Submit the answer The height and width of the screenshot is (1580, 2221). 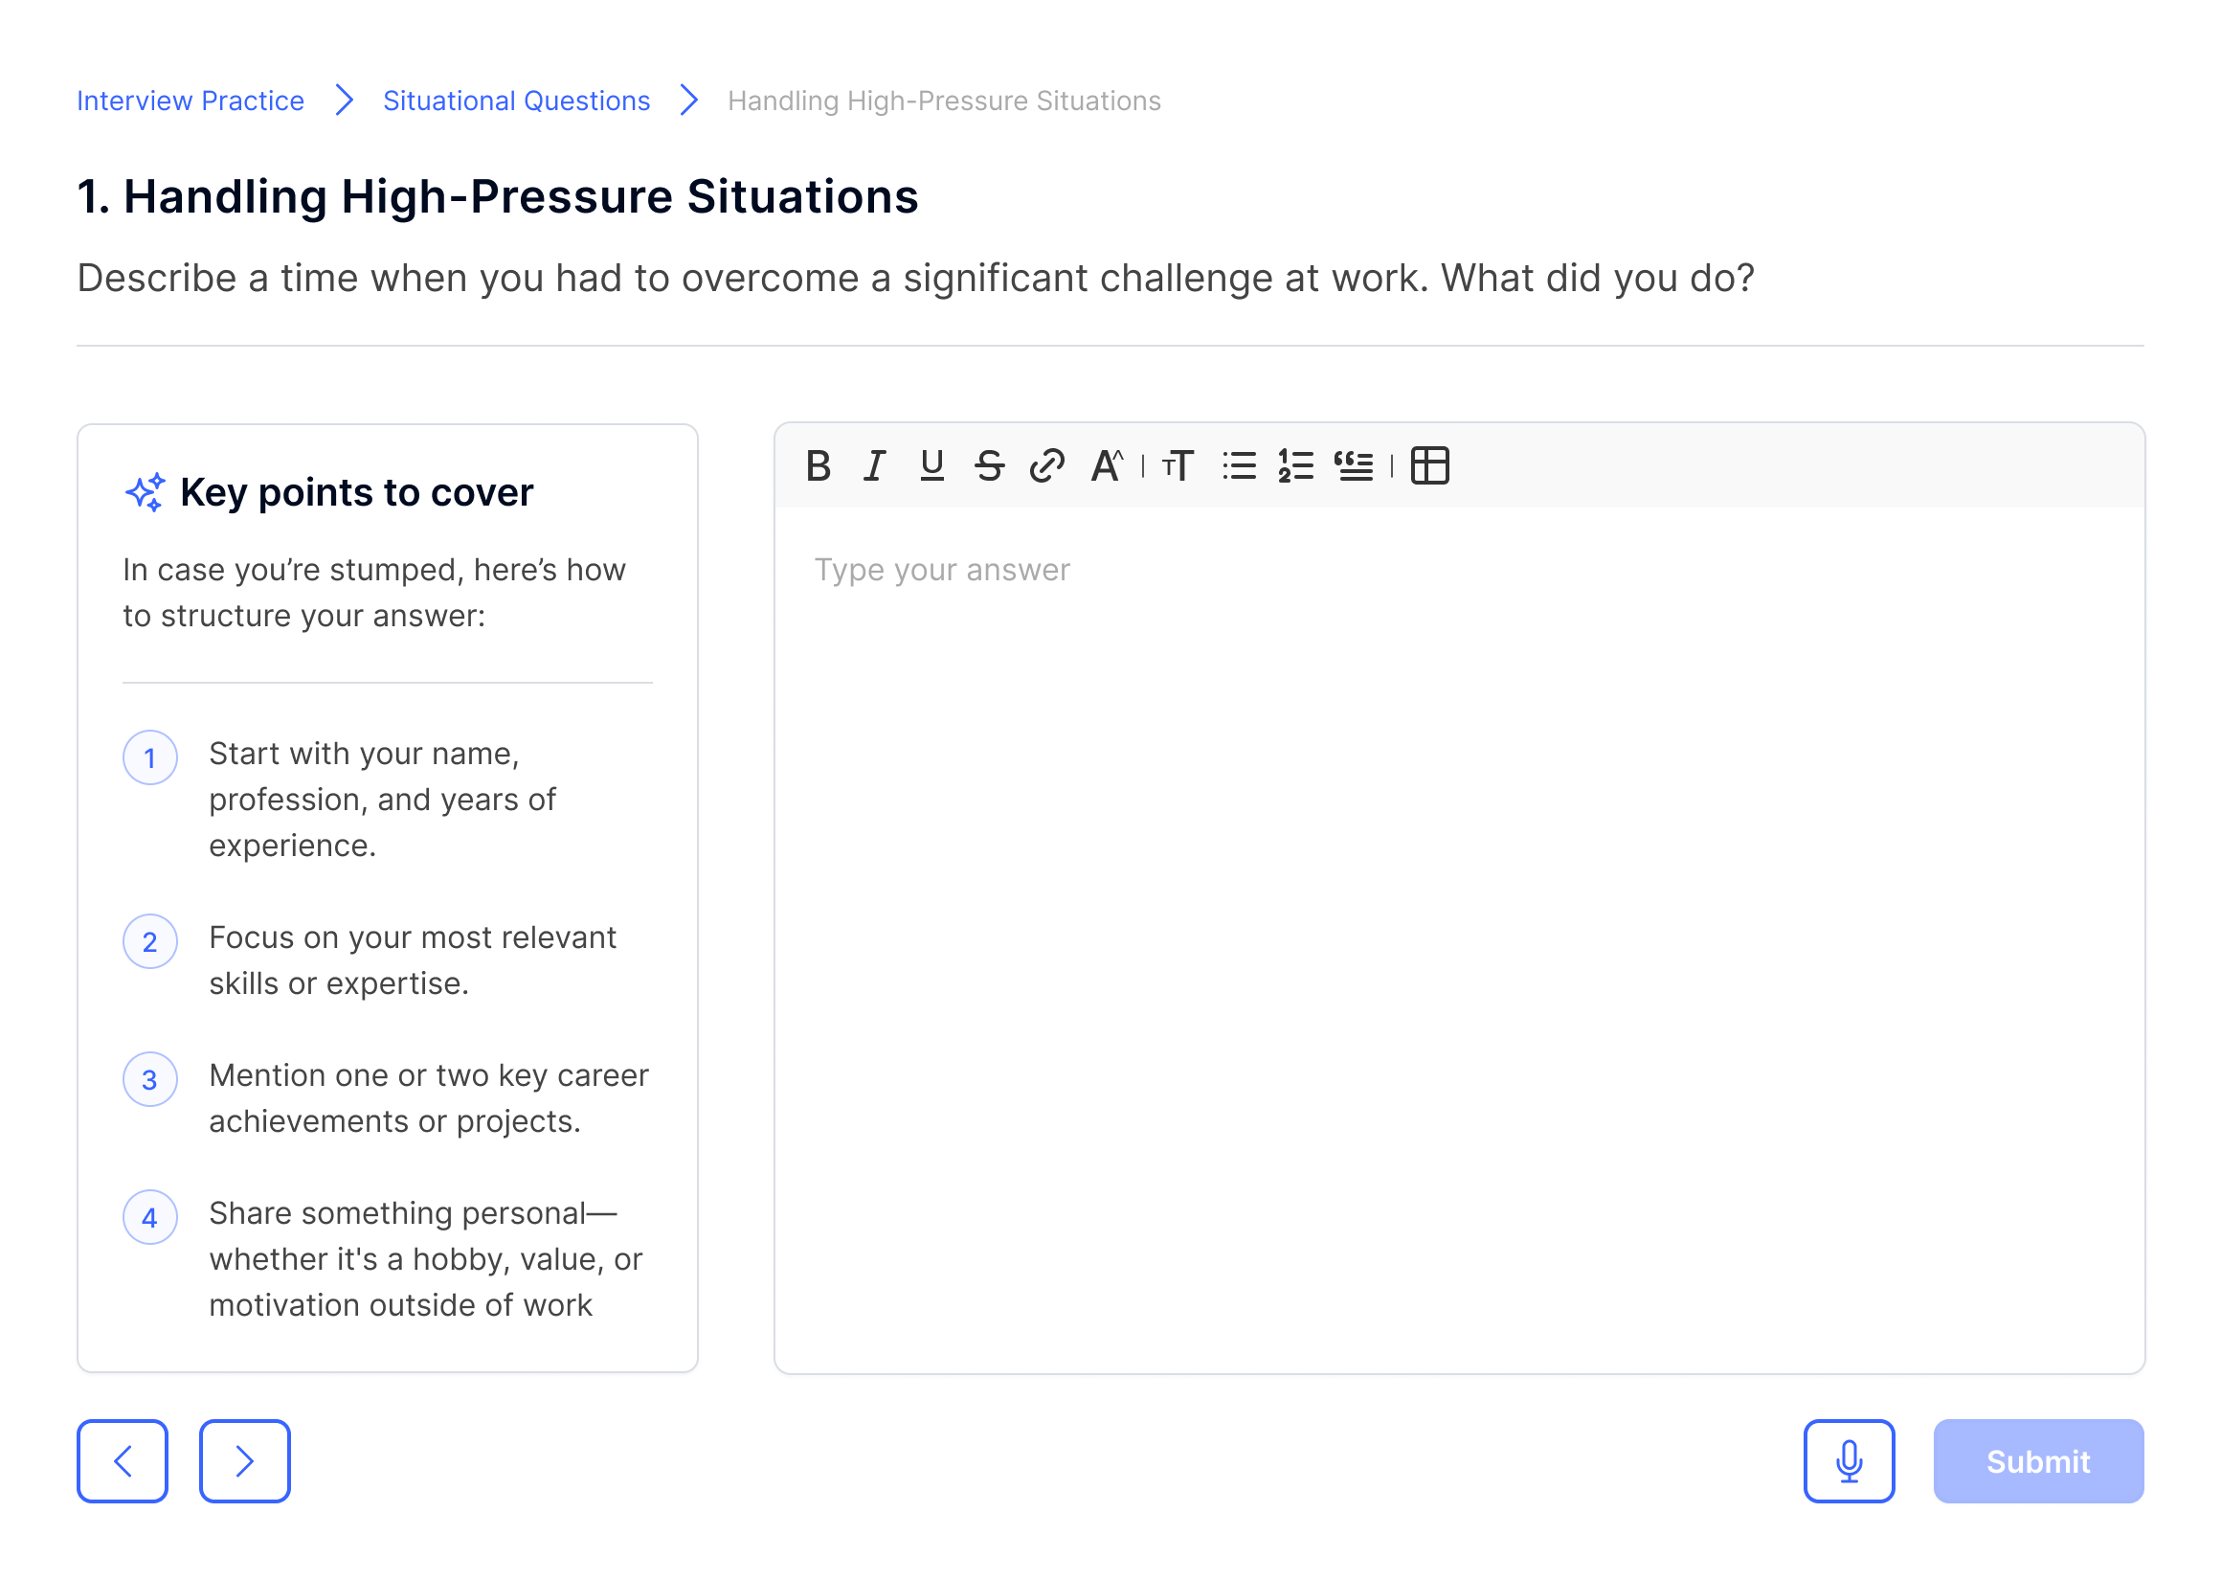coord(2037,1461)
